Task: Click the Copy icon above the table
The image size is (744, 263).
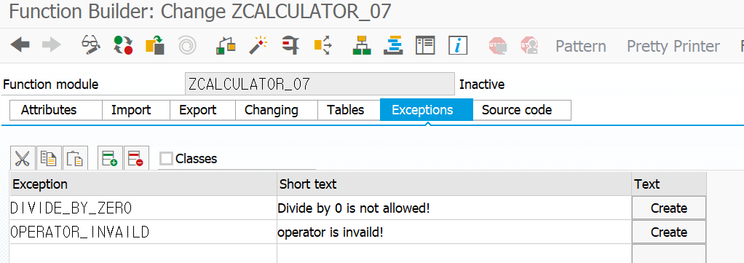Action: pyautogui.click(x=48, y=158)
